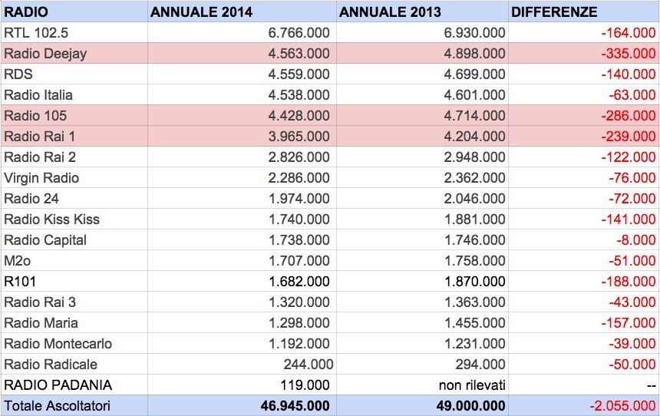Image resolution: width=660 pixels, height=416 pixels.
Task: Select the -286.000 difference value
Action: pos(629,115)
